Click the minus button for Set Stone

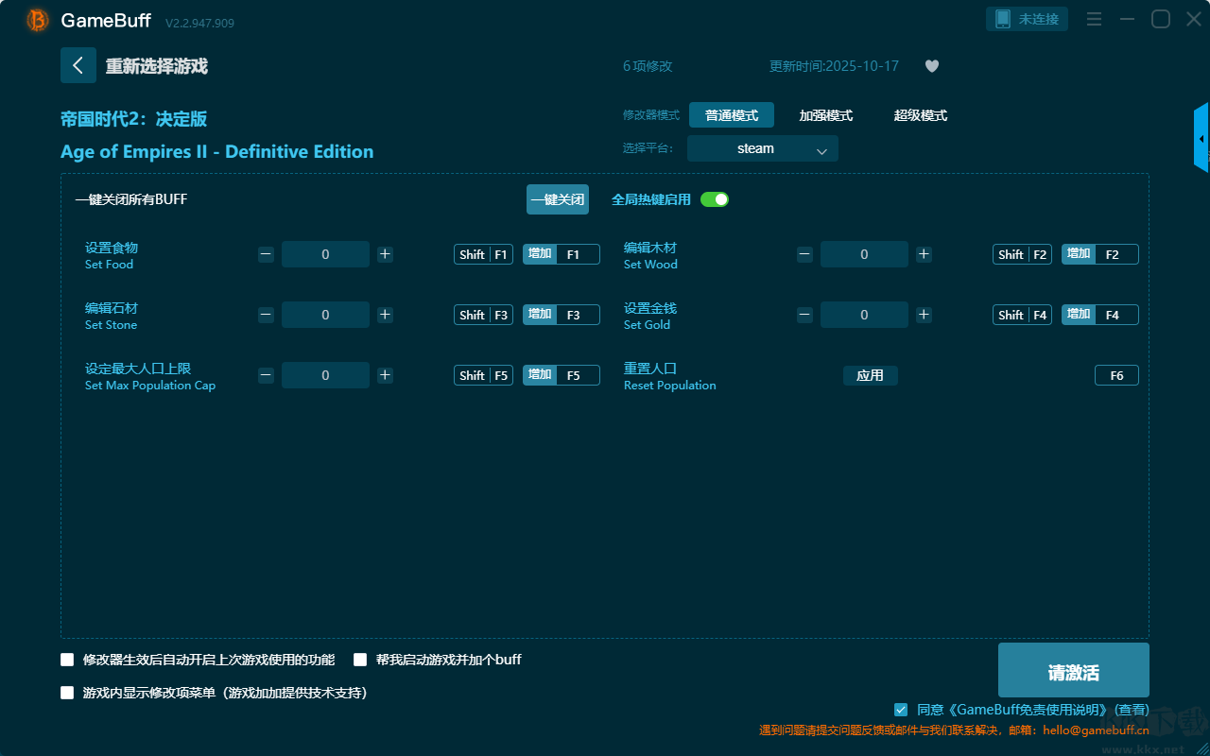pos(267,315)
